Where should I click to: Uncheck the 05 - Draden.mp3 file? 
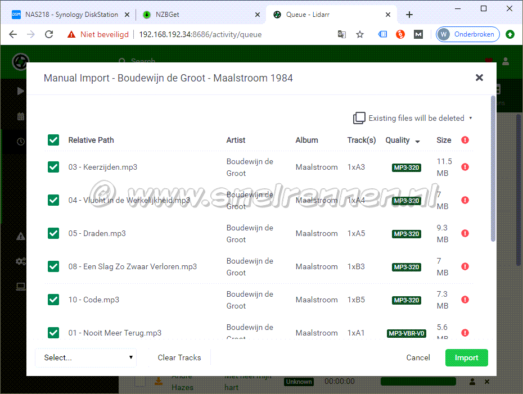pos(53,233)
